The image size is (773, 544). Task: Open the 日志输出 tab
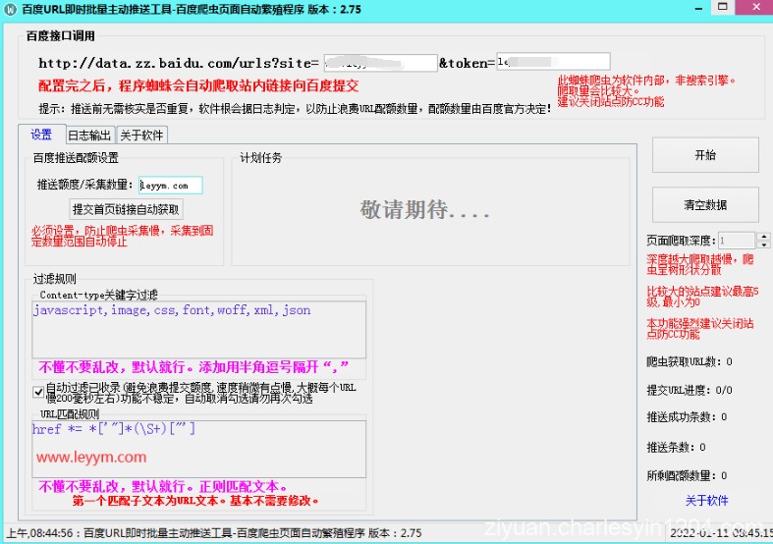pyautogui.click(x=89, y=136)
